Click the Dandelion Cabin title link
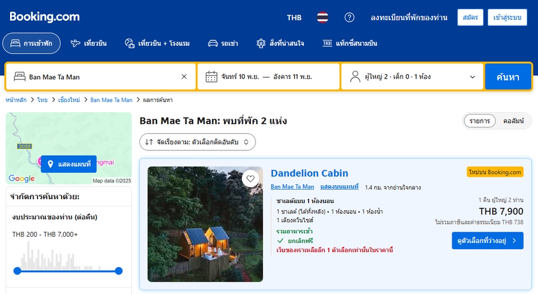 pos(309,173)
